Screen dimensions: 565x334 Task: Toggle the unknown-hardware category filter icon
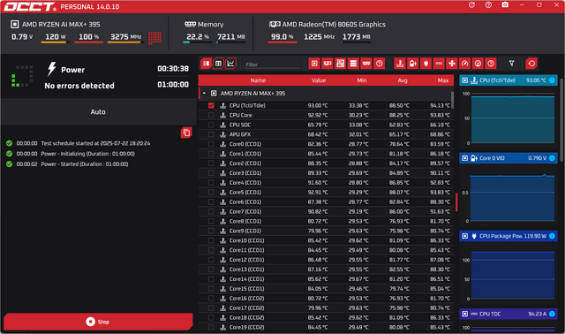pyautogui.click(x=380, y=64)
